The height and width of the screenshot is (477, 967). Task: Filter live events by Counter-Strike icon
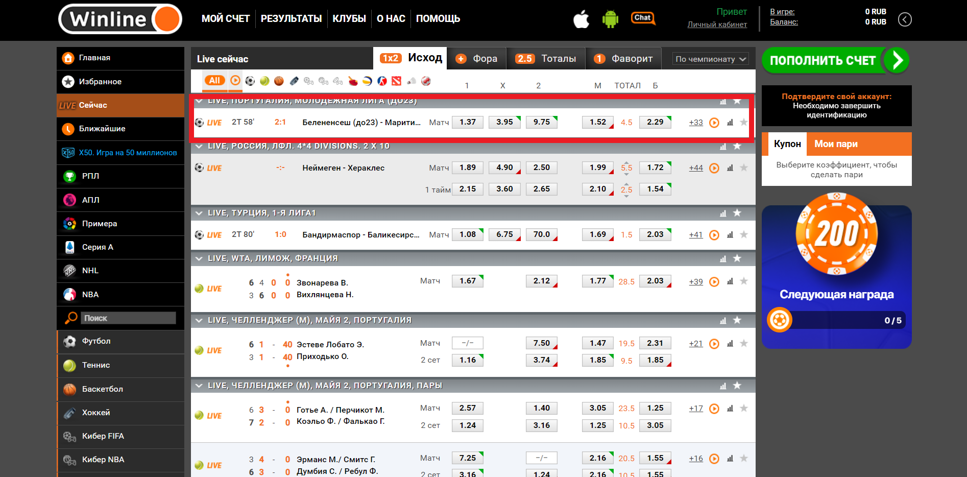382,81
